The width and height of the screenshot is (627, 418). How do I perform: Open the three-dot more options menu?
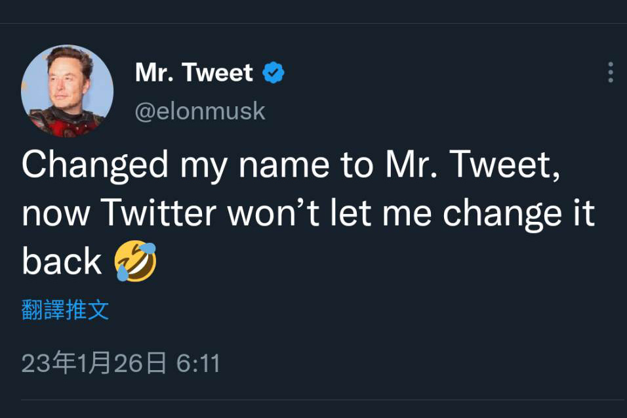[x=610, y=72]
